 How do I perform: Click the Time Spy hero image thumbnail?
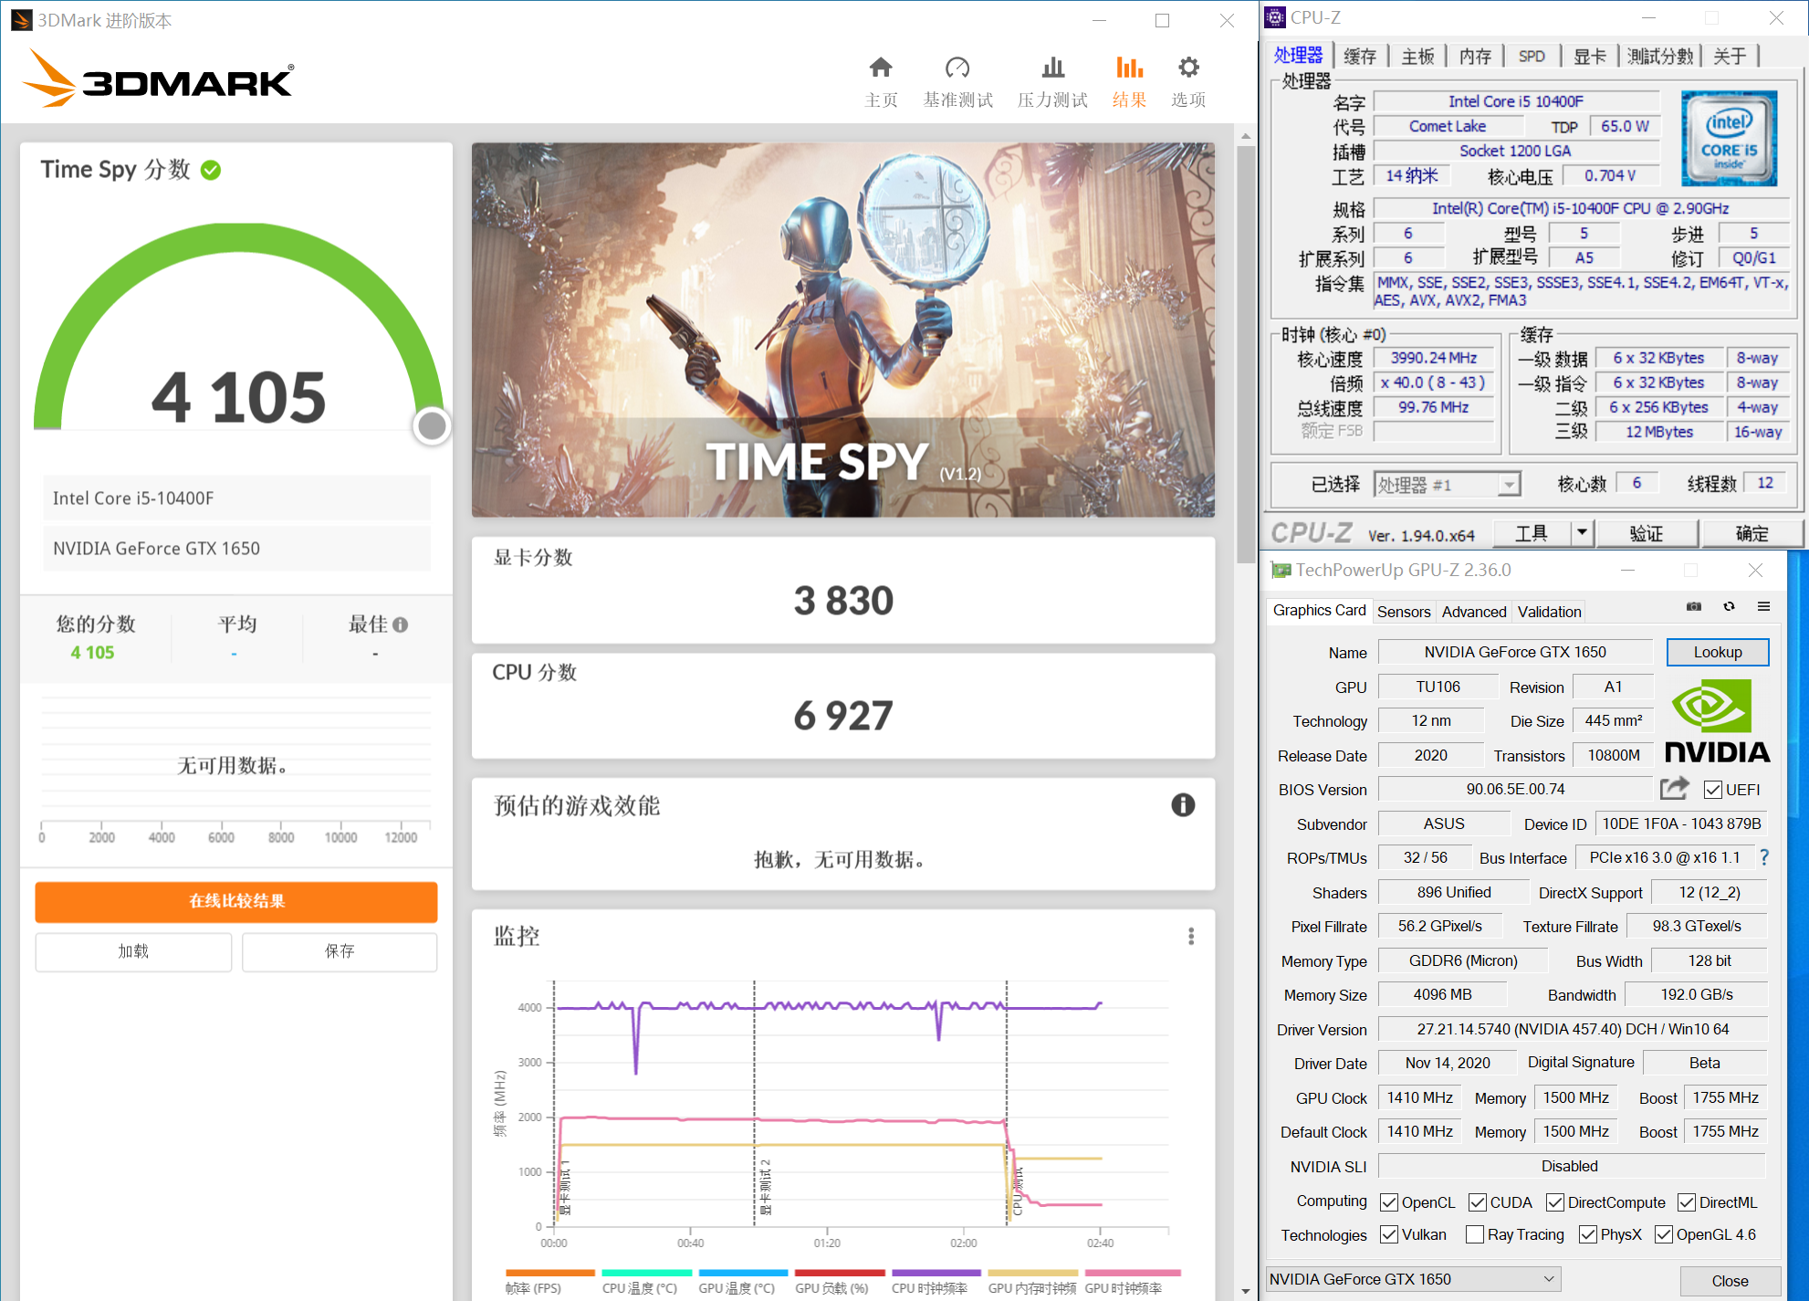pyautogui.click(x=843, y=330)
